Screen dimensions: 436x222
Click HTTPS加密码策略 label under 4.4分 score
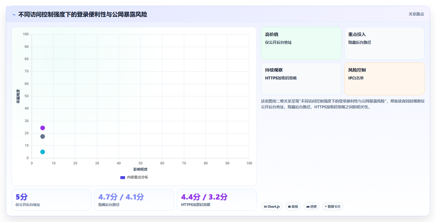tap(196, 205)
